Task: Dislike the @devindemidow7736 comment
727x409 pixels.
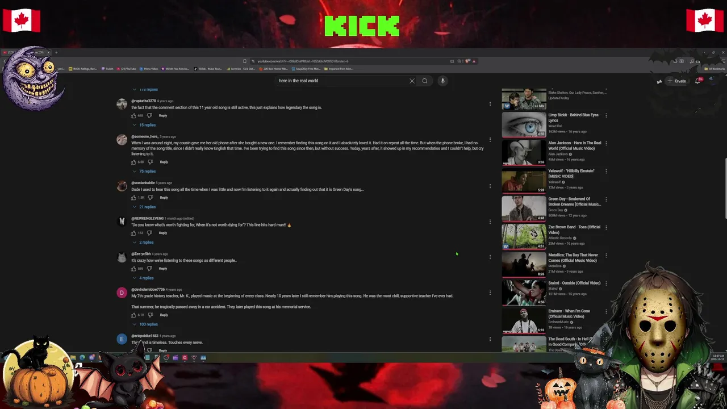Action: tap(151, 315)
